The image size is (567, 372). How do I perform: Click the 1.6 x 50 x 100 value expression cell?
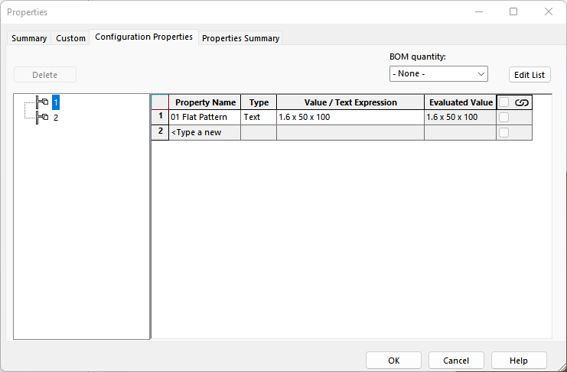click(x=350, y=118)
